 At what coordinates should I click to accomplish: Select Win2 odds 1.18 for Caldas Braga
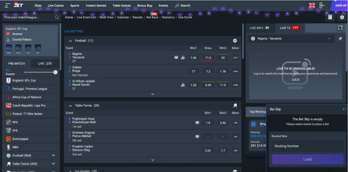coord(223,72)
